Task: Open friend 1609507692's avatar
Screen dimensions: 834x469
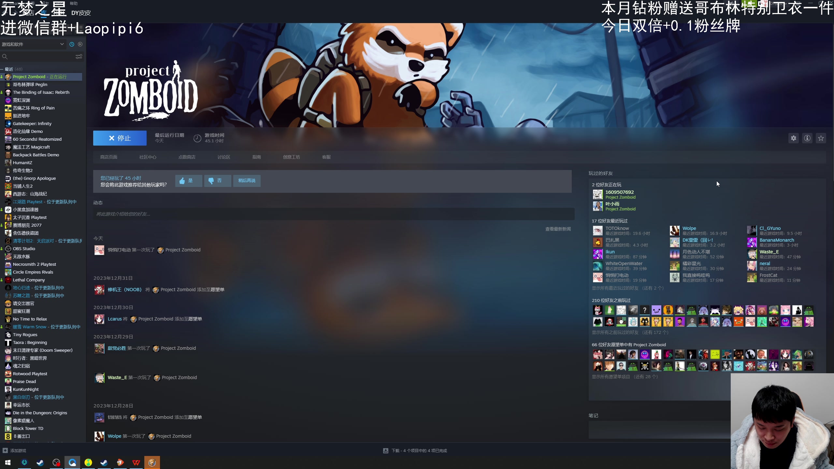Action: 597,194
